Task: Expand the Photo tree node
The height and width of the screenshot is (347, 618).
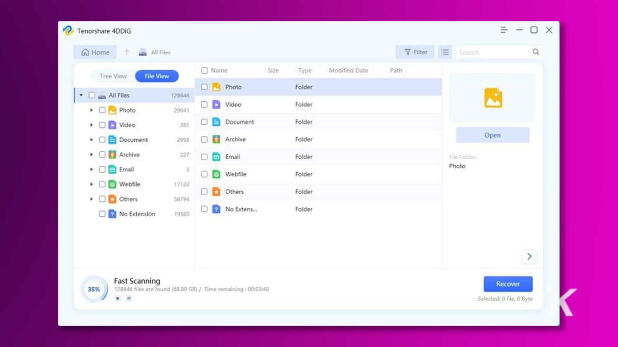Action: tap(92, 110)
